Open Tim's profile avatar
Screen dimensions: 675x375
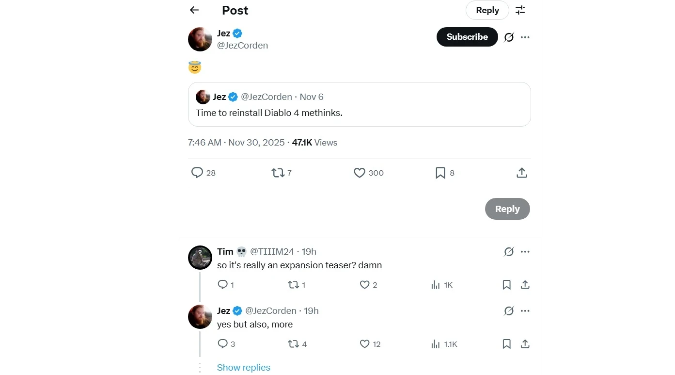200,258
